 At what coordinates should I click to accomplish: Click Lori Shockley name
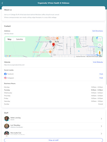[x=15, y=125]
